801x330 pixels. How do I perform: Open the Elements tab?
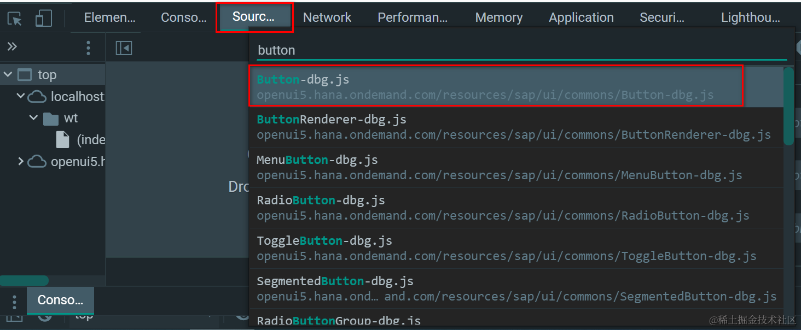(x=109, y=17)
